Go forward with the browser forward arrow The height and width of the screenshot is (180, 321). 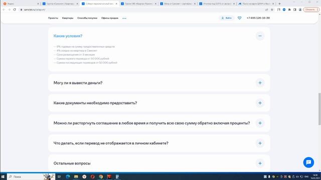9,9
